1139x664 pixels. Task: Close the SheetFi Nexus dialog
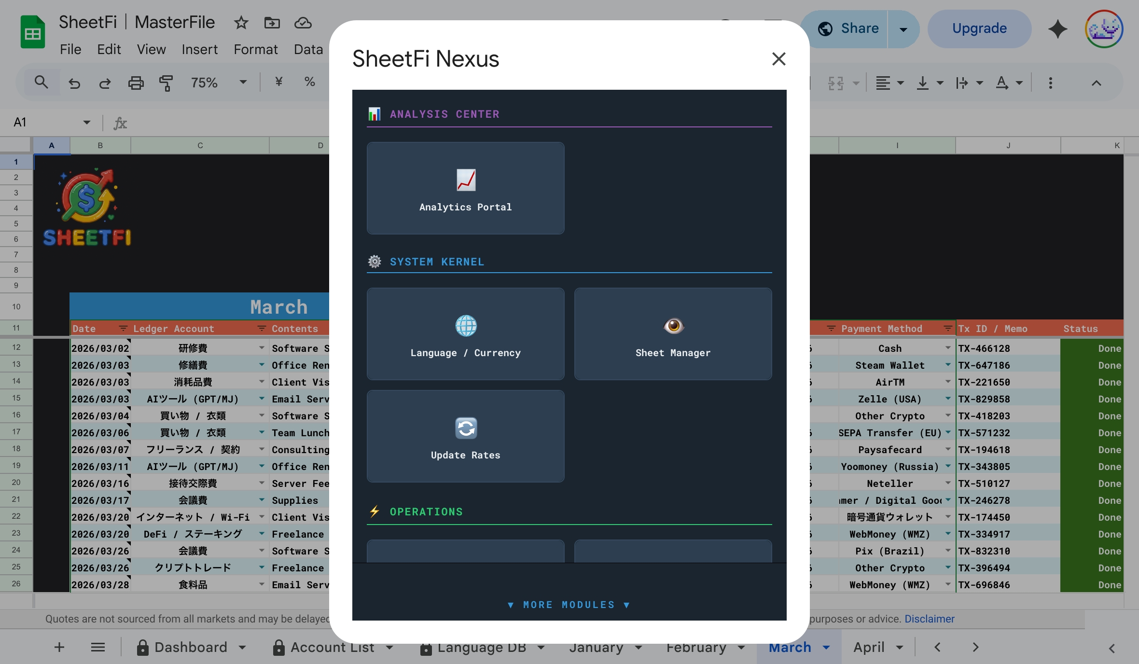778,59
